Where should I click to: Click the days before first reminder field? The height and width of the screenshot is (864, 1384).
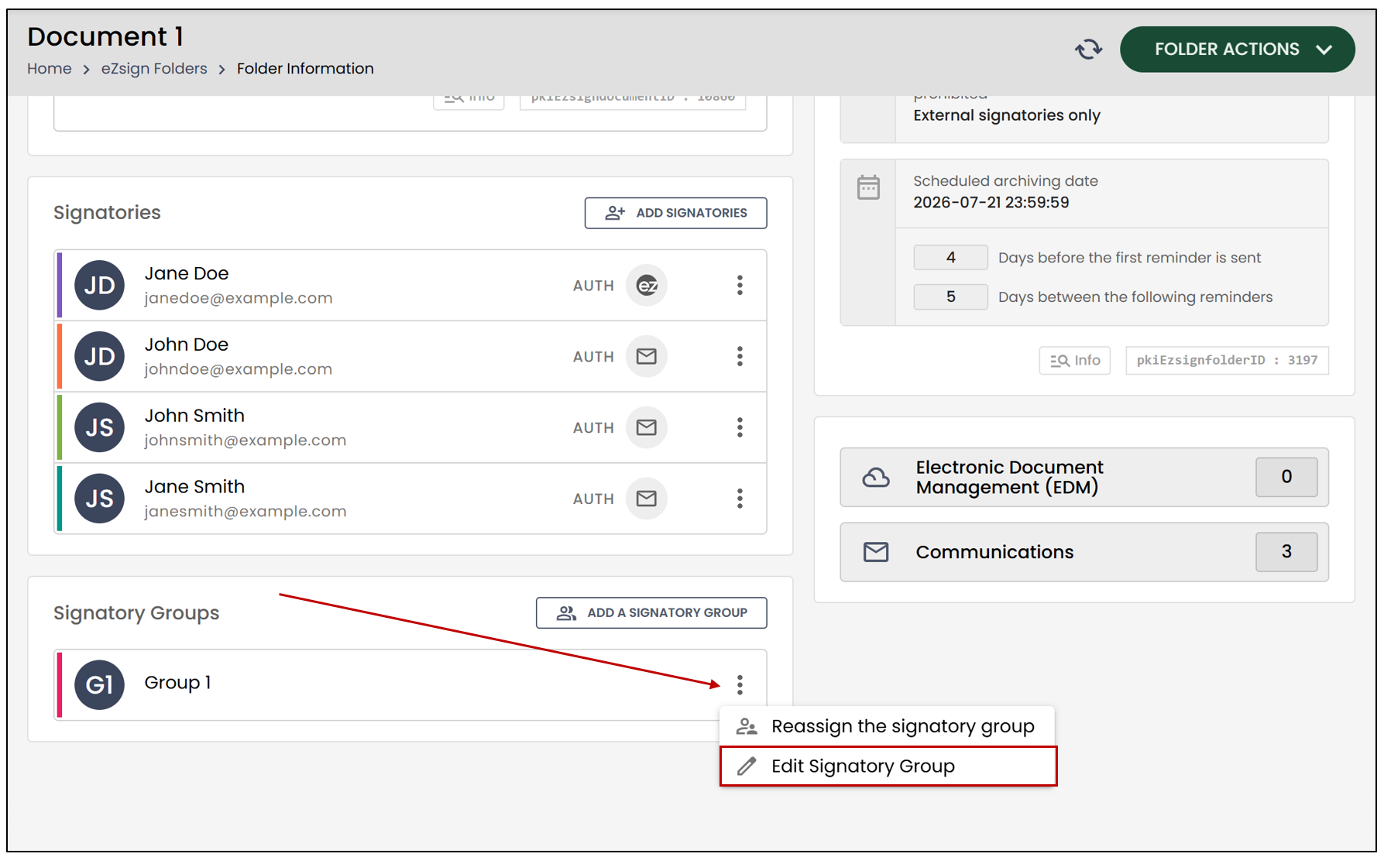[950, 257]
